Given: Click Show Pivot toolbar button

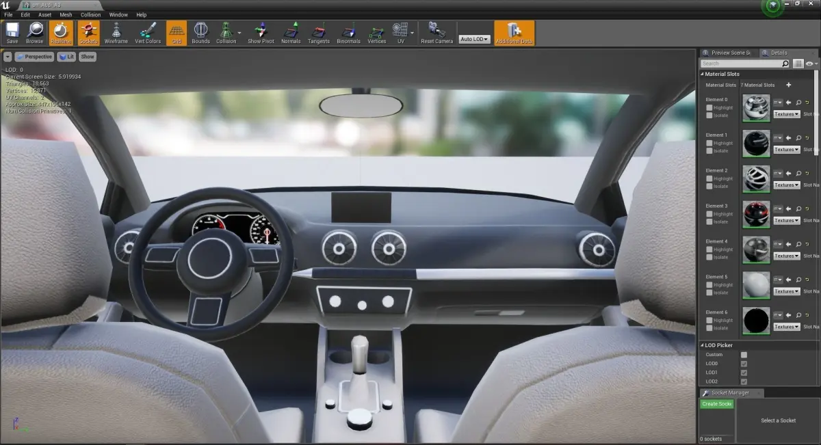Looking at the screenshot, I should coord(261,33).
